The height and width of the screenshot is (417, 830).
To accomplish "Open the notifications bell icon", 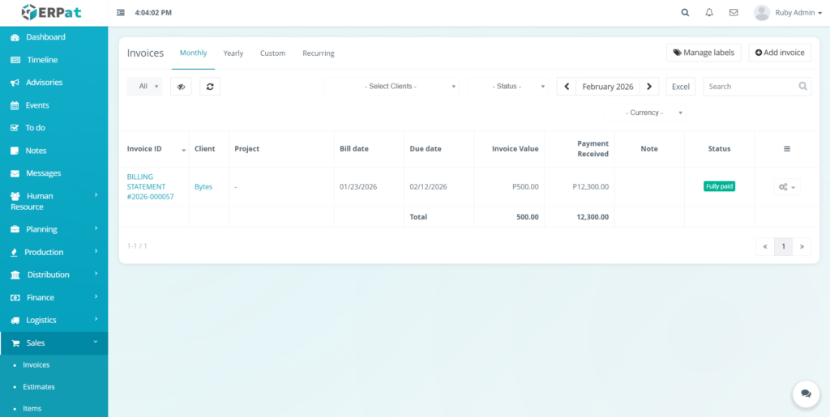I will point(709,13).
